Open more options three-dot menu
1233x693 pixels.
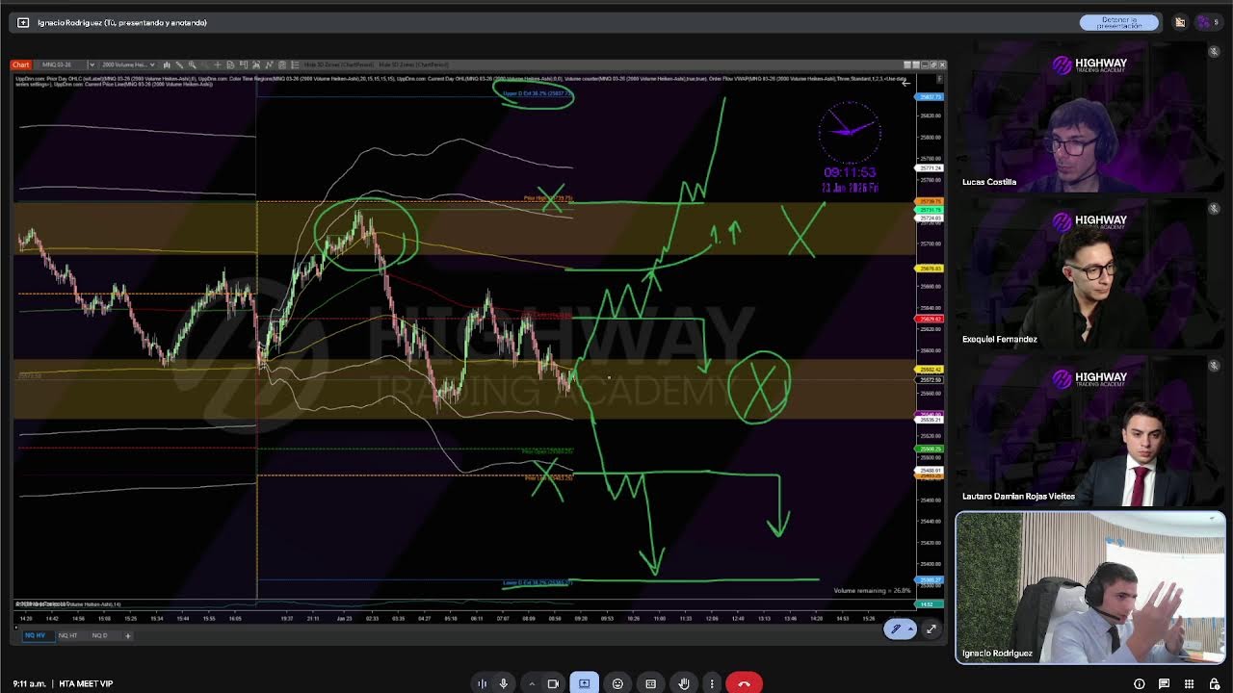point(712,683)
